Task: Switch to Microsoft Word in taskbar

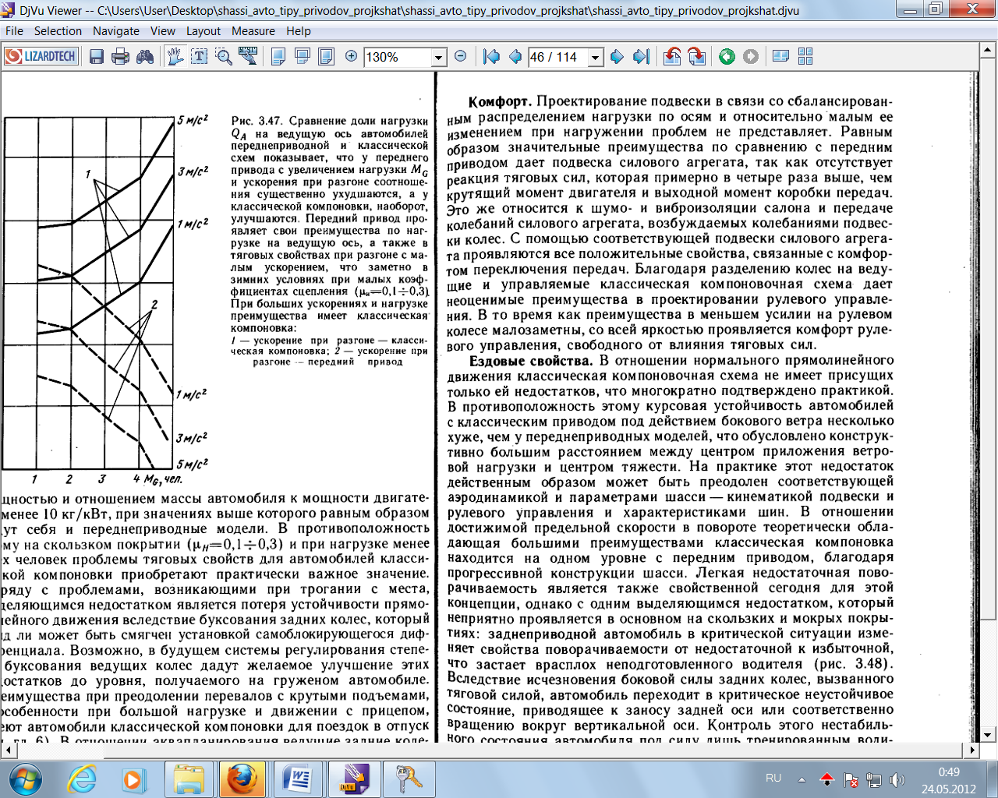Action: (x=297, y=779)
